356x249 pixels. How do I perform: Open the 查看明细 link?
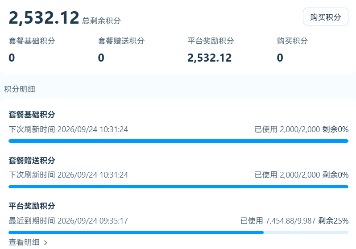[24, 242]
